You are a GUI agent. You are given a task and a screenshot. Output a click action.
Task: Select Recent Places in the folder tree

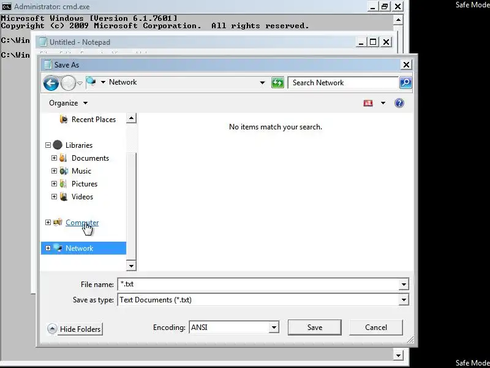tap(94, 120)
